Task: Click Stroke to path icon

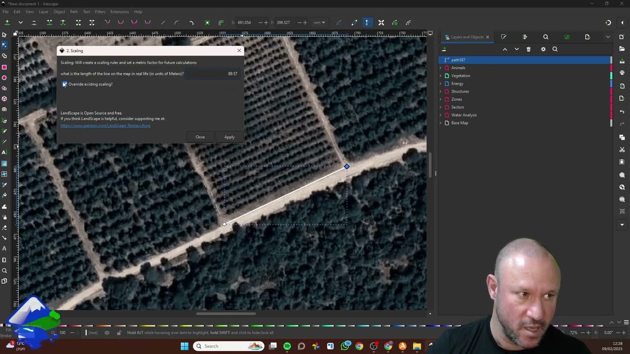Action: [x=221, y=23]
